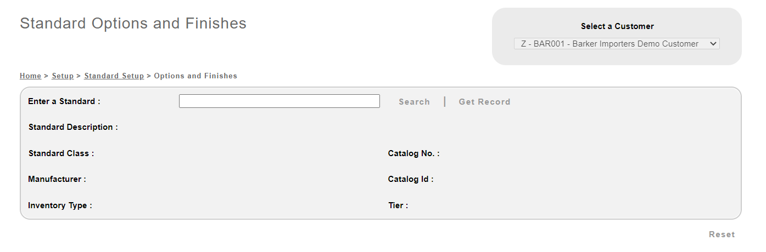Image resolution: width=766 pixels, height=252 pixels.
Task: Focus the Enter a Standard text box
Action: (x=279, y=101)
